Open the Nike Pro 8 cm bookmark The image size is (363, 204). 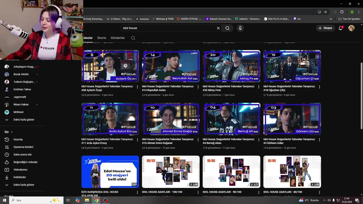pos(277,19)
